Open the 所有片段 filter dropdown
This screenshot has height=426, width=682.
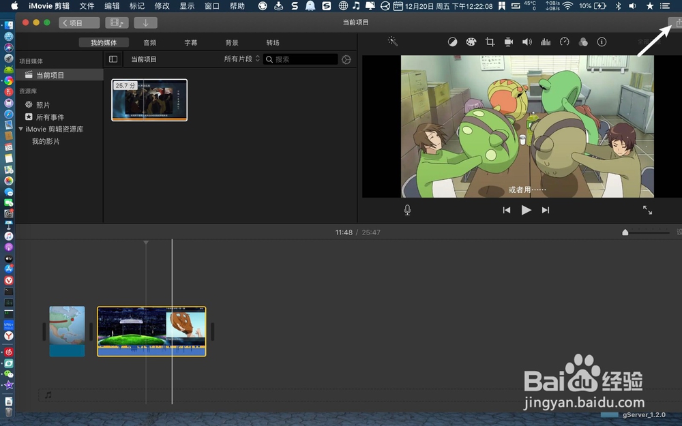[242, 59]
